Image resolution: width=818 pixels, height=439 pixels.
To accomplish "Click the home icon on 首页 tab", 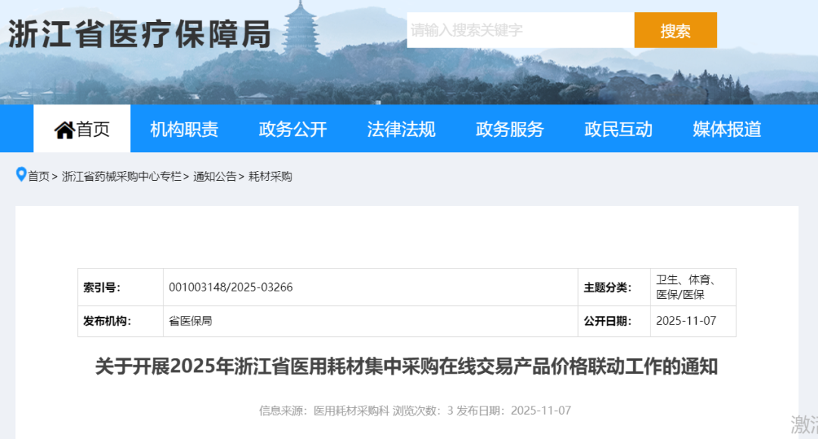I will (x=63, y=129).
